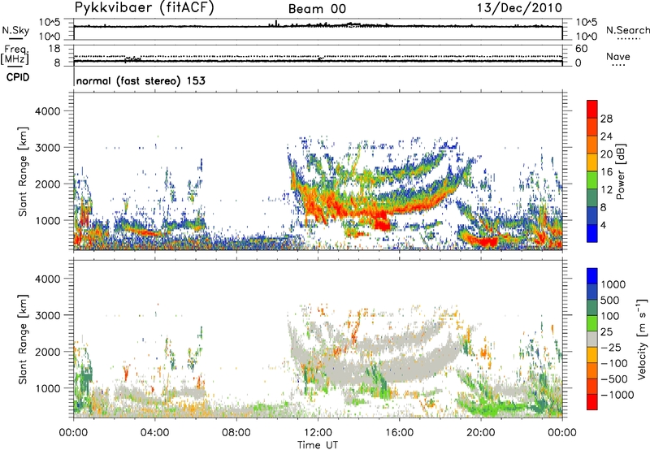650x450 pixels.
Task: Pick the bright blue top Velocity colorbar segment
Action: coord(592,276)
